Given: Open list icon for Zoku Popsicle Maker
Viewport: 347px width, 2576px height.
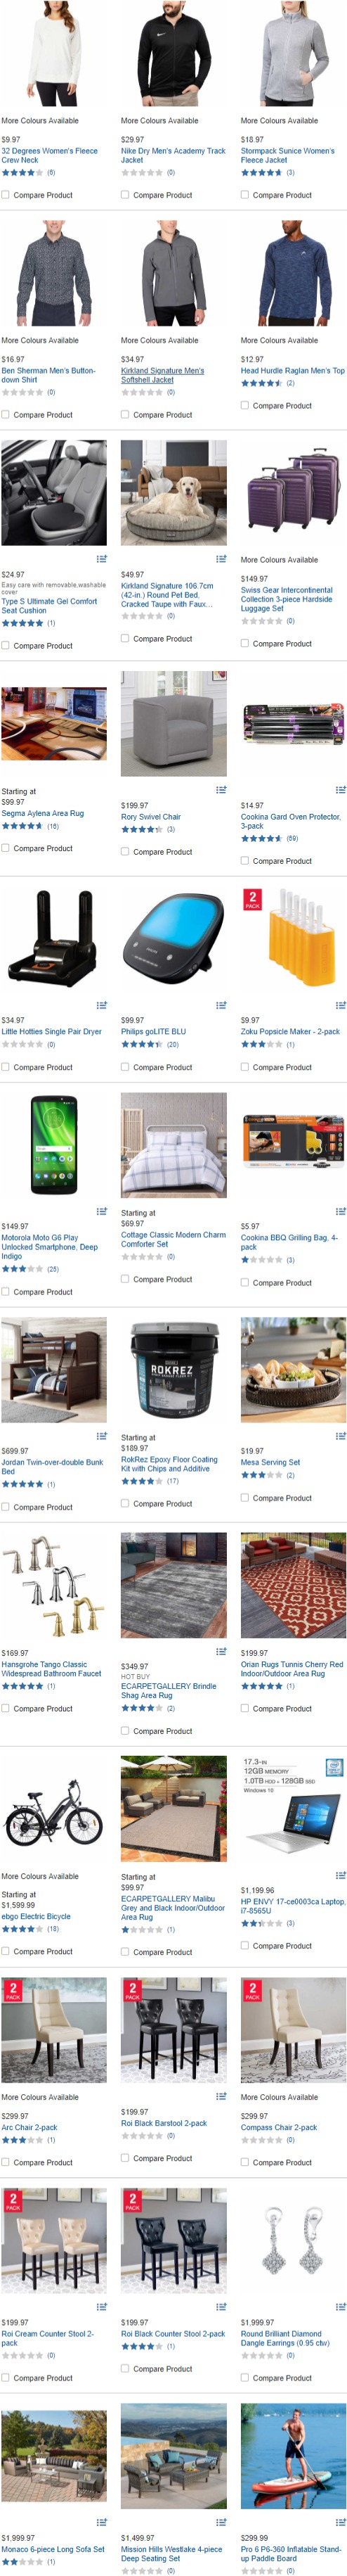Looking at the screenshot, I should (341, 1005).
